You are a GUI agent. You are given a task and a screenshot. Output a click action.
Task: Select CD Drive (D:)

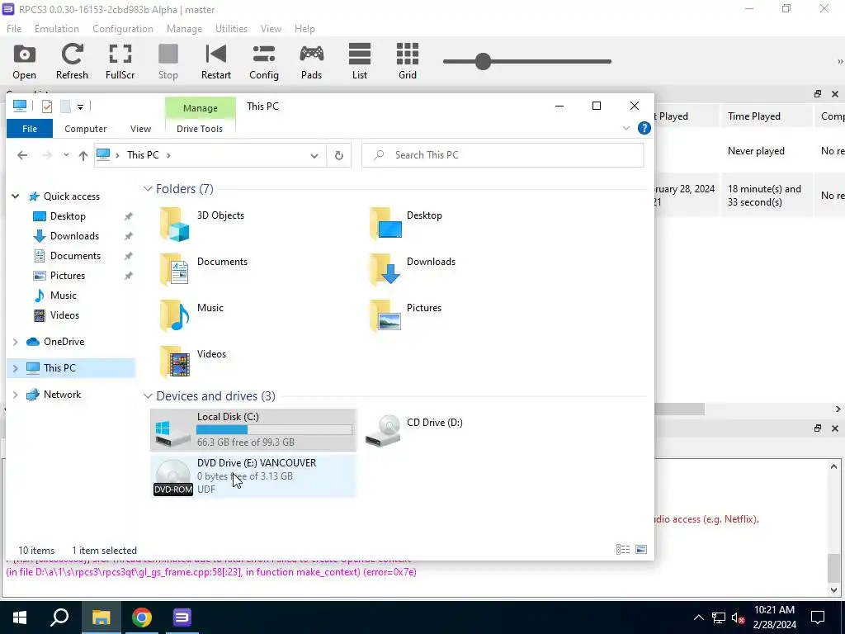[x=414, y=430]
